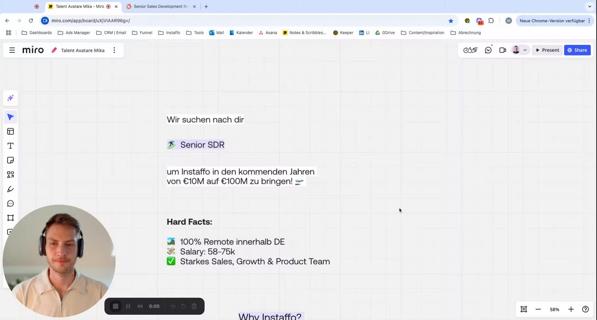Select the Comment tool in sidebar

tap(10, 204)
